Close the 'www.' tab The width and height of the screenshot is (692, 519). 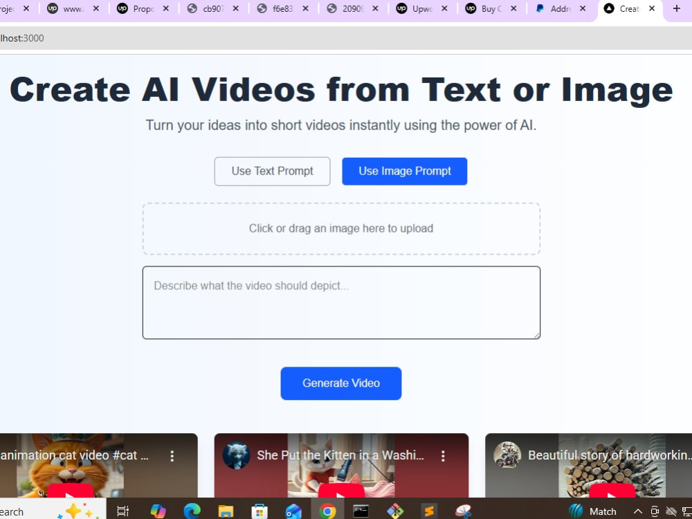(x=96, y=8)
